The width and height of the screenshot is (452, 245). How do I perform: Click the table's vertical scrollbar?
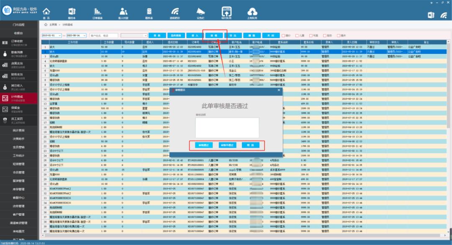[x=448, y=86]
